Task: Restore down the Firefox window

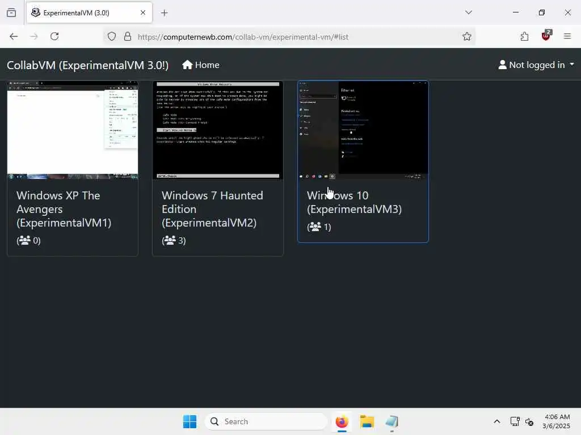Action: [x=542, y=12]
